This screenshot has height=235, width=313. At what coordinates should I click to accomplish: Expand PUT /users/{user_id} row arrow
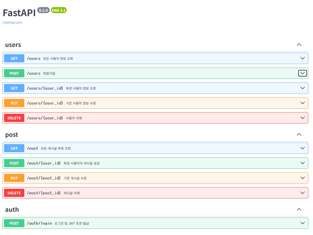pyautogui.click(x=302, y=103)
